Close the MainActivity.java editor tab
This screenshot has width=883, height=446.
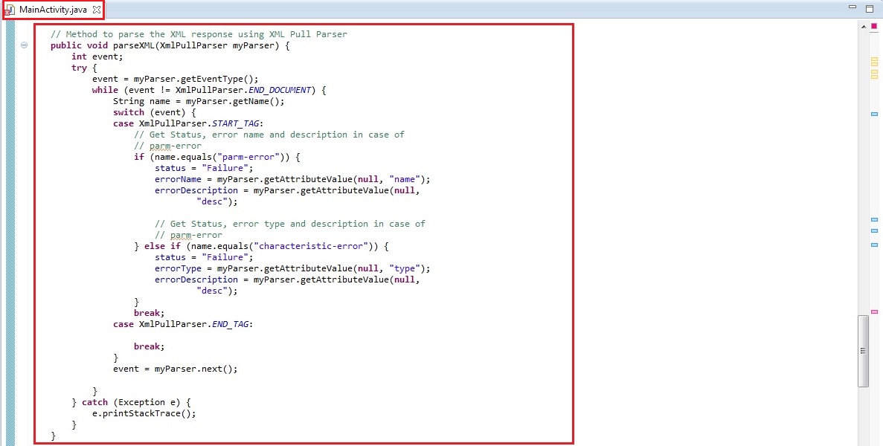(97, 10)
